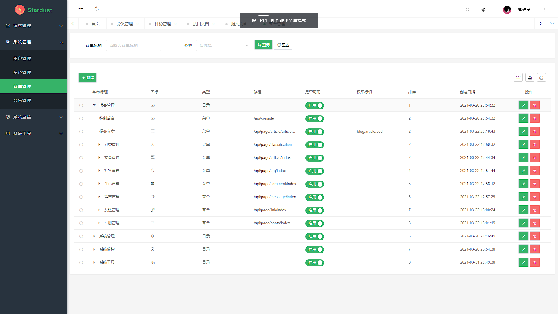Switch to the 评论管理 tab
Image resolution: width=558 pixels, height=314 pixels.
point(163,24)
